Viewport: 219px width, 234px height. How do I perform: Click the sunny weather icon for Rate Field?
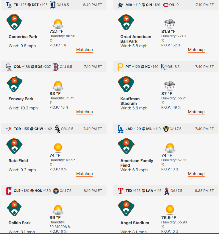tap(58, 148)
